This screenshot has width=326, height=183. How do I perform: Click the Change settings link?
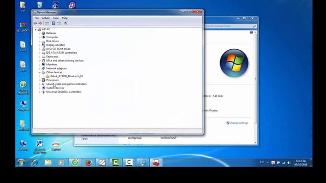point(239,123)
